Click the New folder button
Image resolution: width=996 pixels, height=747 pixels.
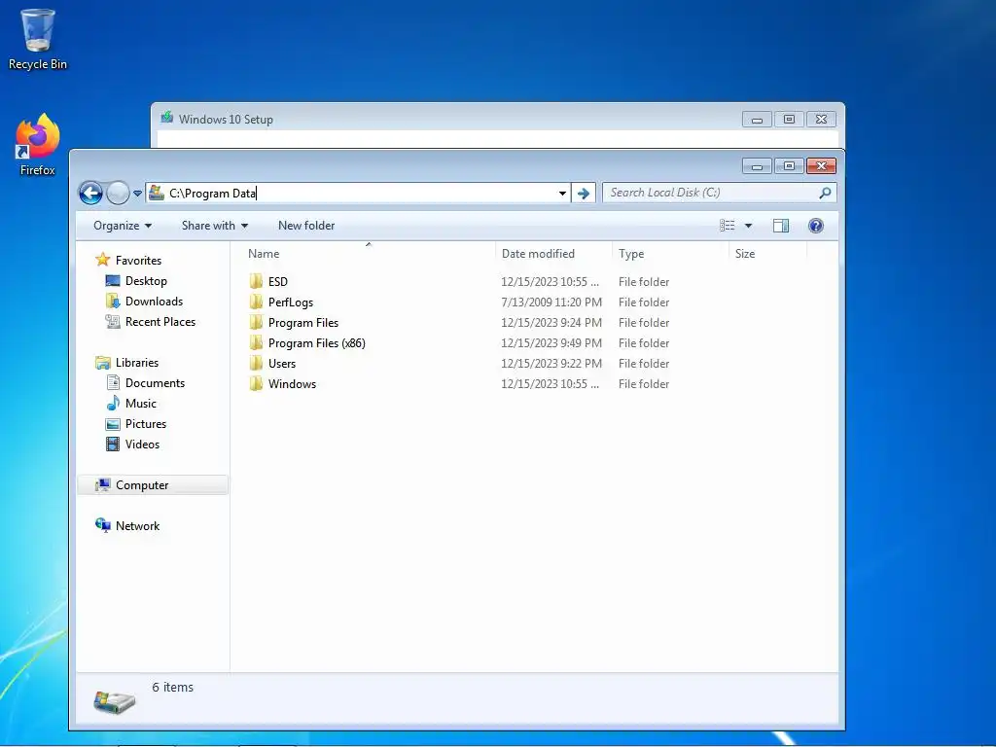306,226
